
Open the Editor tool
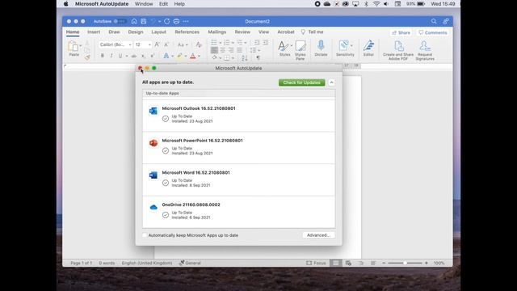pyautogui.click(x=368, y=48)
